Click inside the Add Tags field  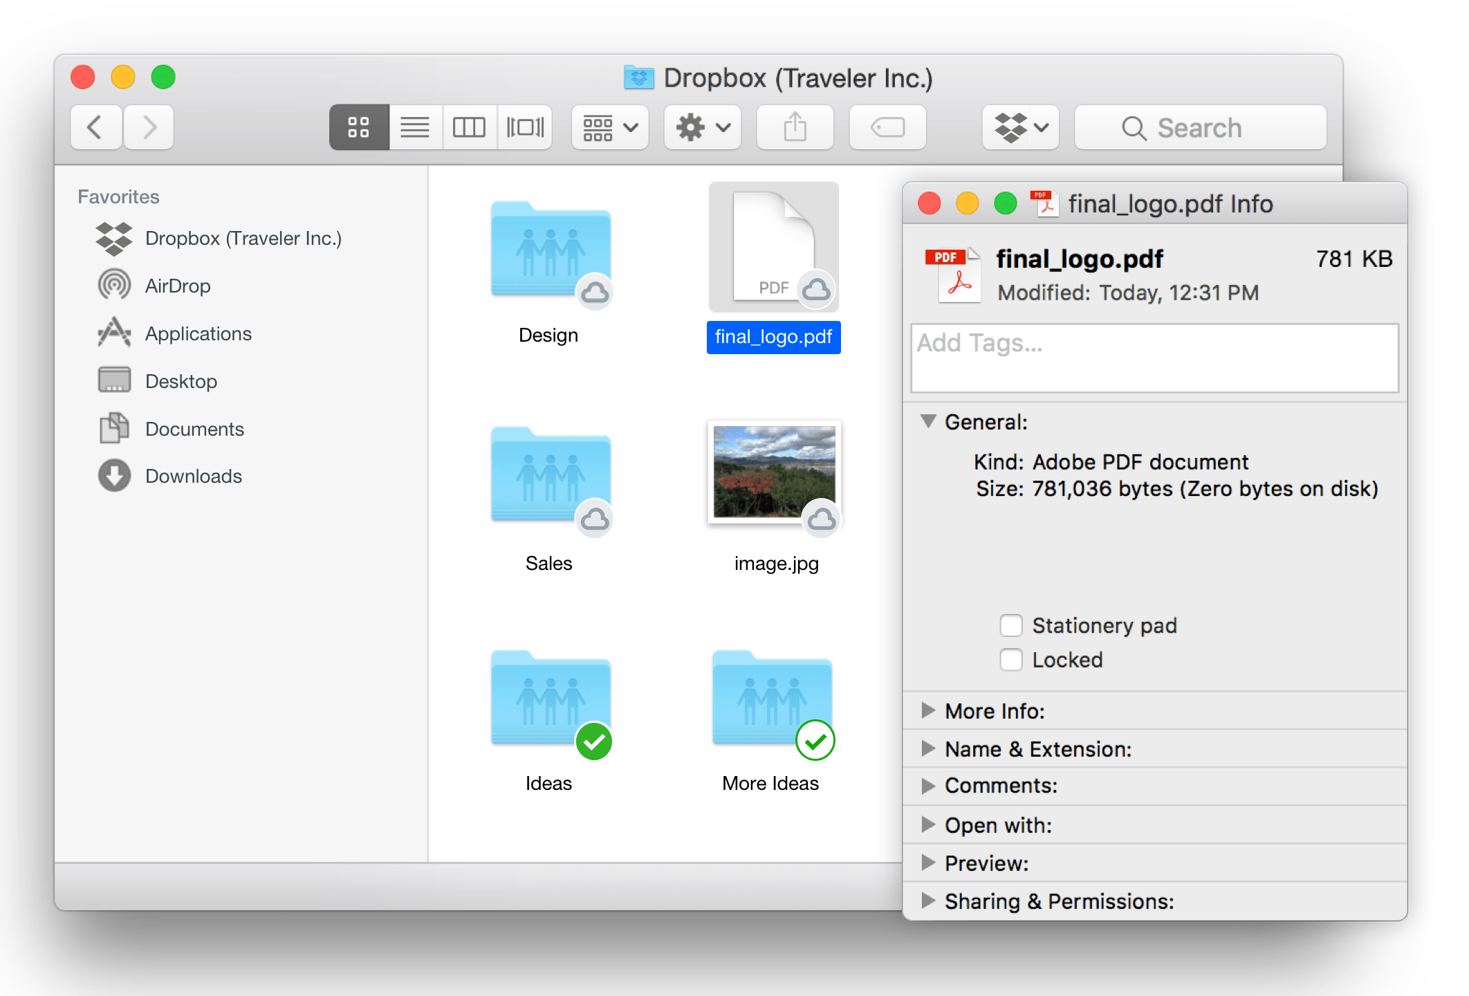pos(1154,358)
